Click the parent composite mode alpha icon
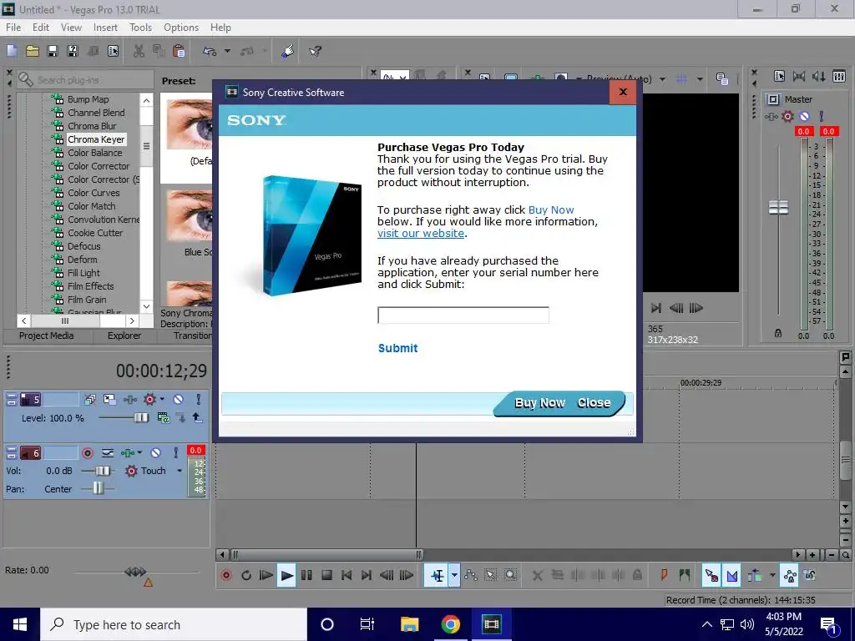The height and width of the screenshot is (641, 855). tap(163, 418)
